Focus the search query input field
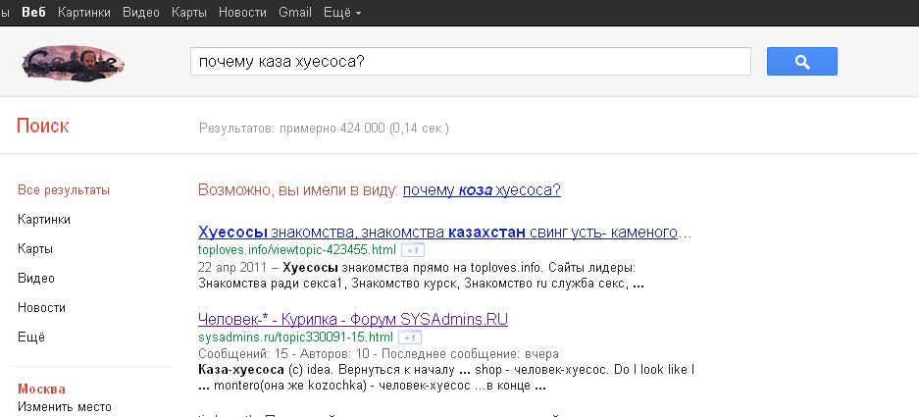The width and height of the screenshot is (919, 417). [x=471, y=62]
